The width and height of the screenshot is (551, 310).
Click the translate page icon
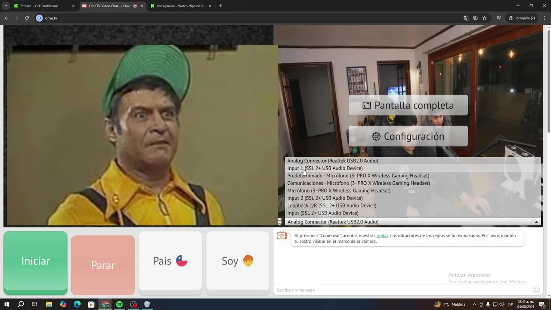466,18
